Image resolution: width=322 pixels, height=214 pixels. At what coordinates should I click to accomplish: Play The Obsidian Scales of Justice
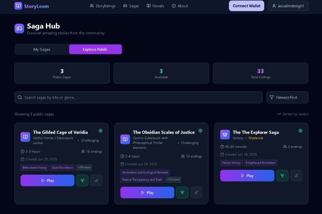click(147, 193)
